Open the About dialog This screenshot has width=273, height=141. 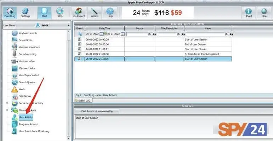click(x=249, y=13)
